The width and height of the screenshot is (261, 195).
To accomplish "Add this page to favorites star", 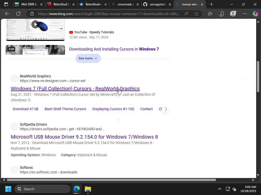I will (197, 14).
